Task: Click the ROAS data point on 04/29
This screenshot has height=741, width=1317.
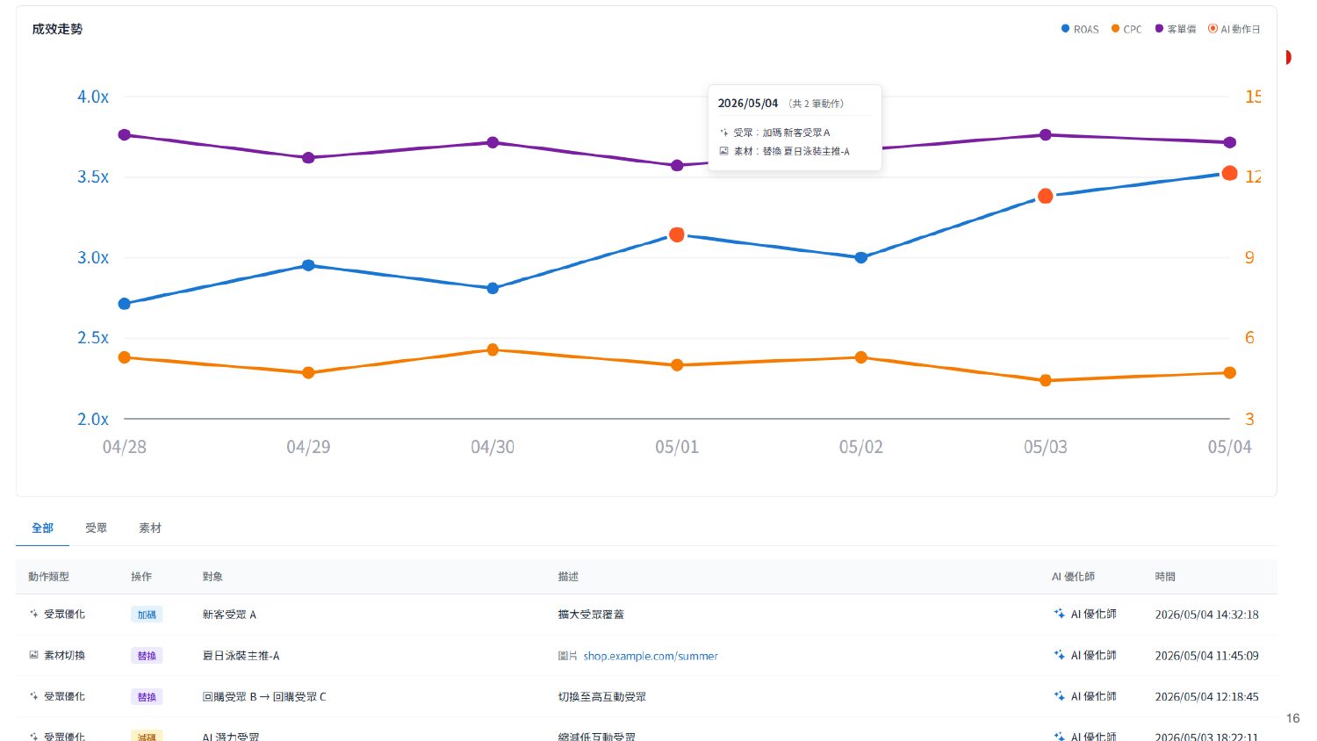Action: pyautogui.click(x=308, y=265)
